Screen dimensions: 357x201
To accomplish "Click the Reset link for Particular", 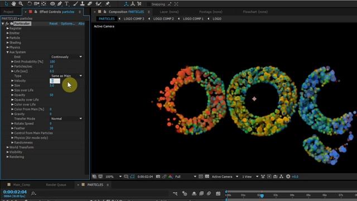I will point(54,23).
